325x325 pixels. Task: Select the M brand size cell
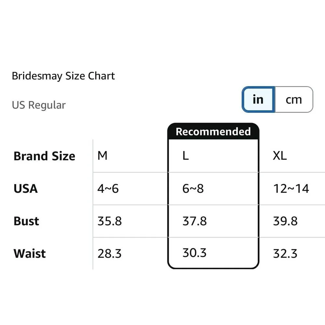coord(102,156)
